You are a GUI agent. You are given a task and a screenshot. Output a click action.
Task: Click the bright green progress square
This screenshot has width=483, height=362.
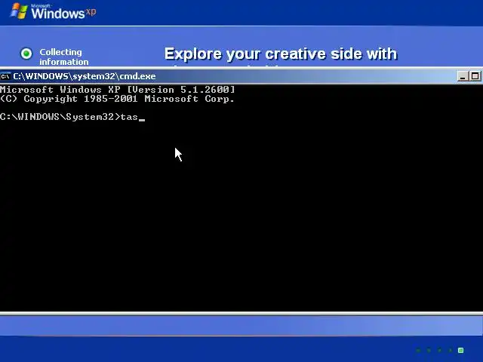(461, 350)
